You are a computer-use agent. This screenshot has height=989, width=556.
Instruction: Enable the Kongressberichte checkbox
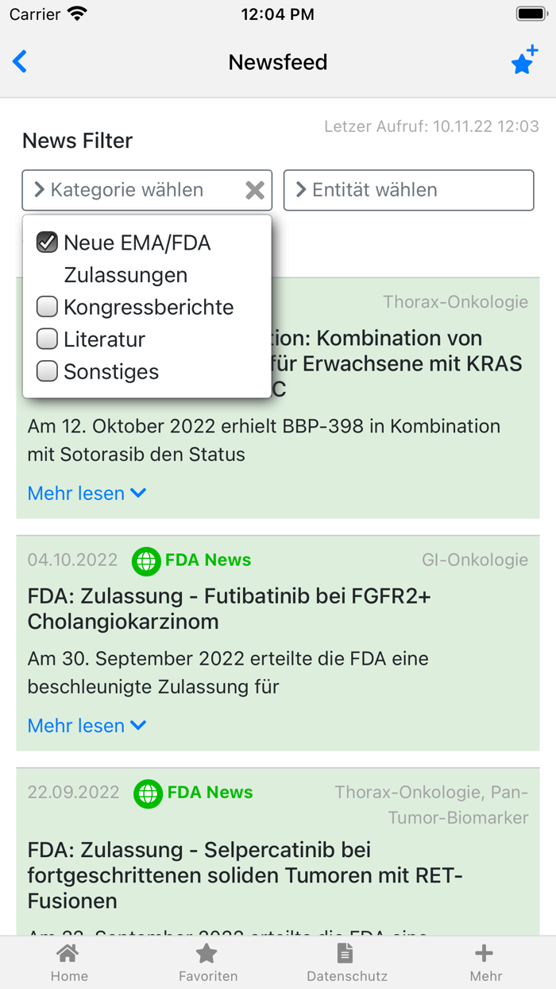coord(47,306)
